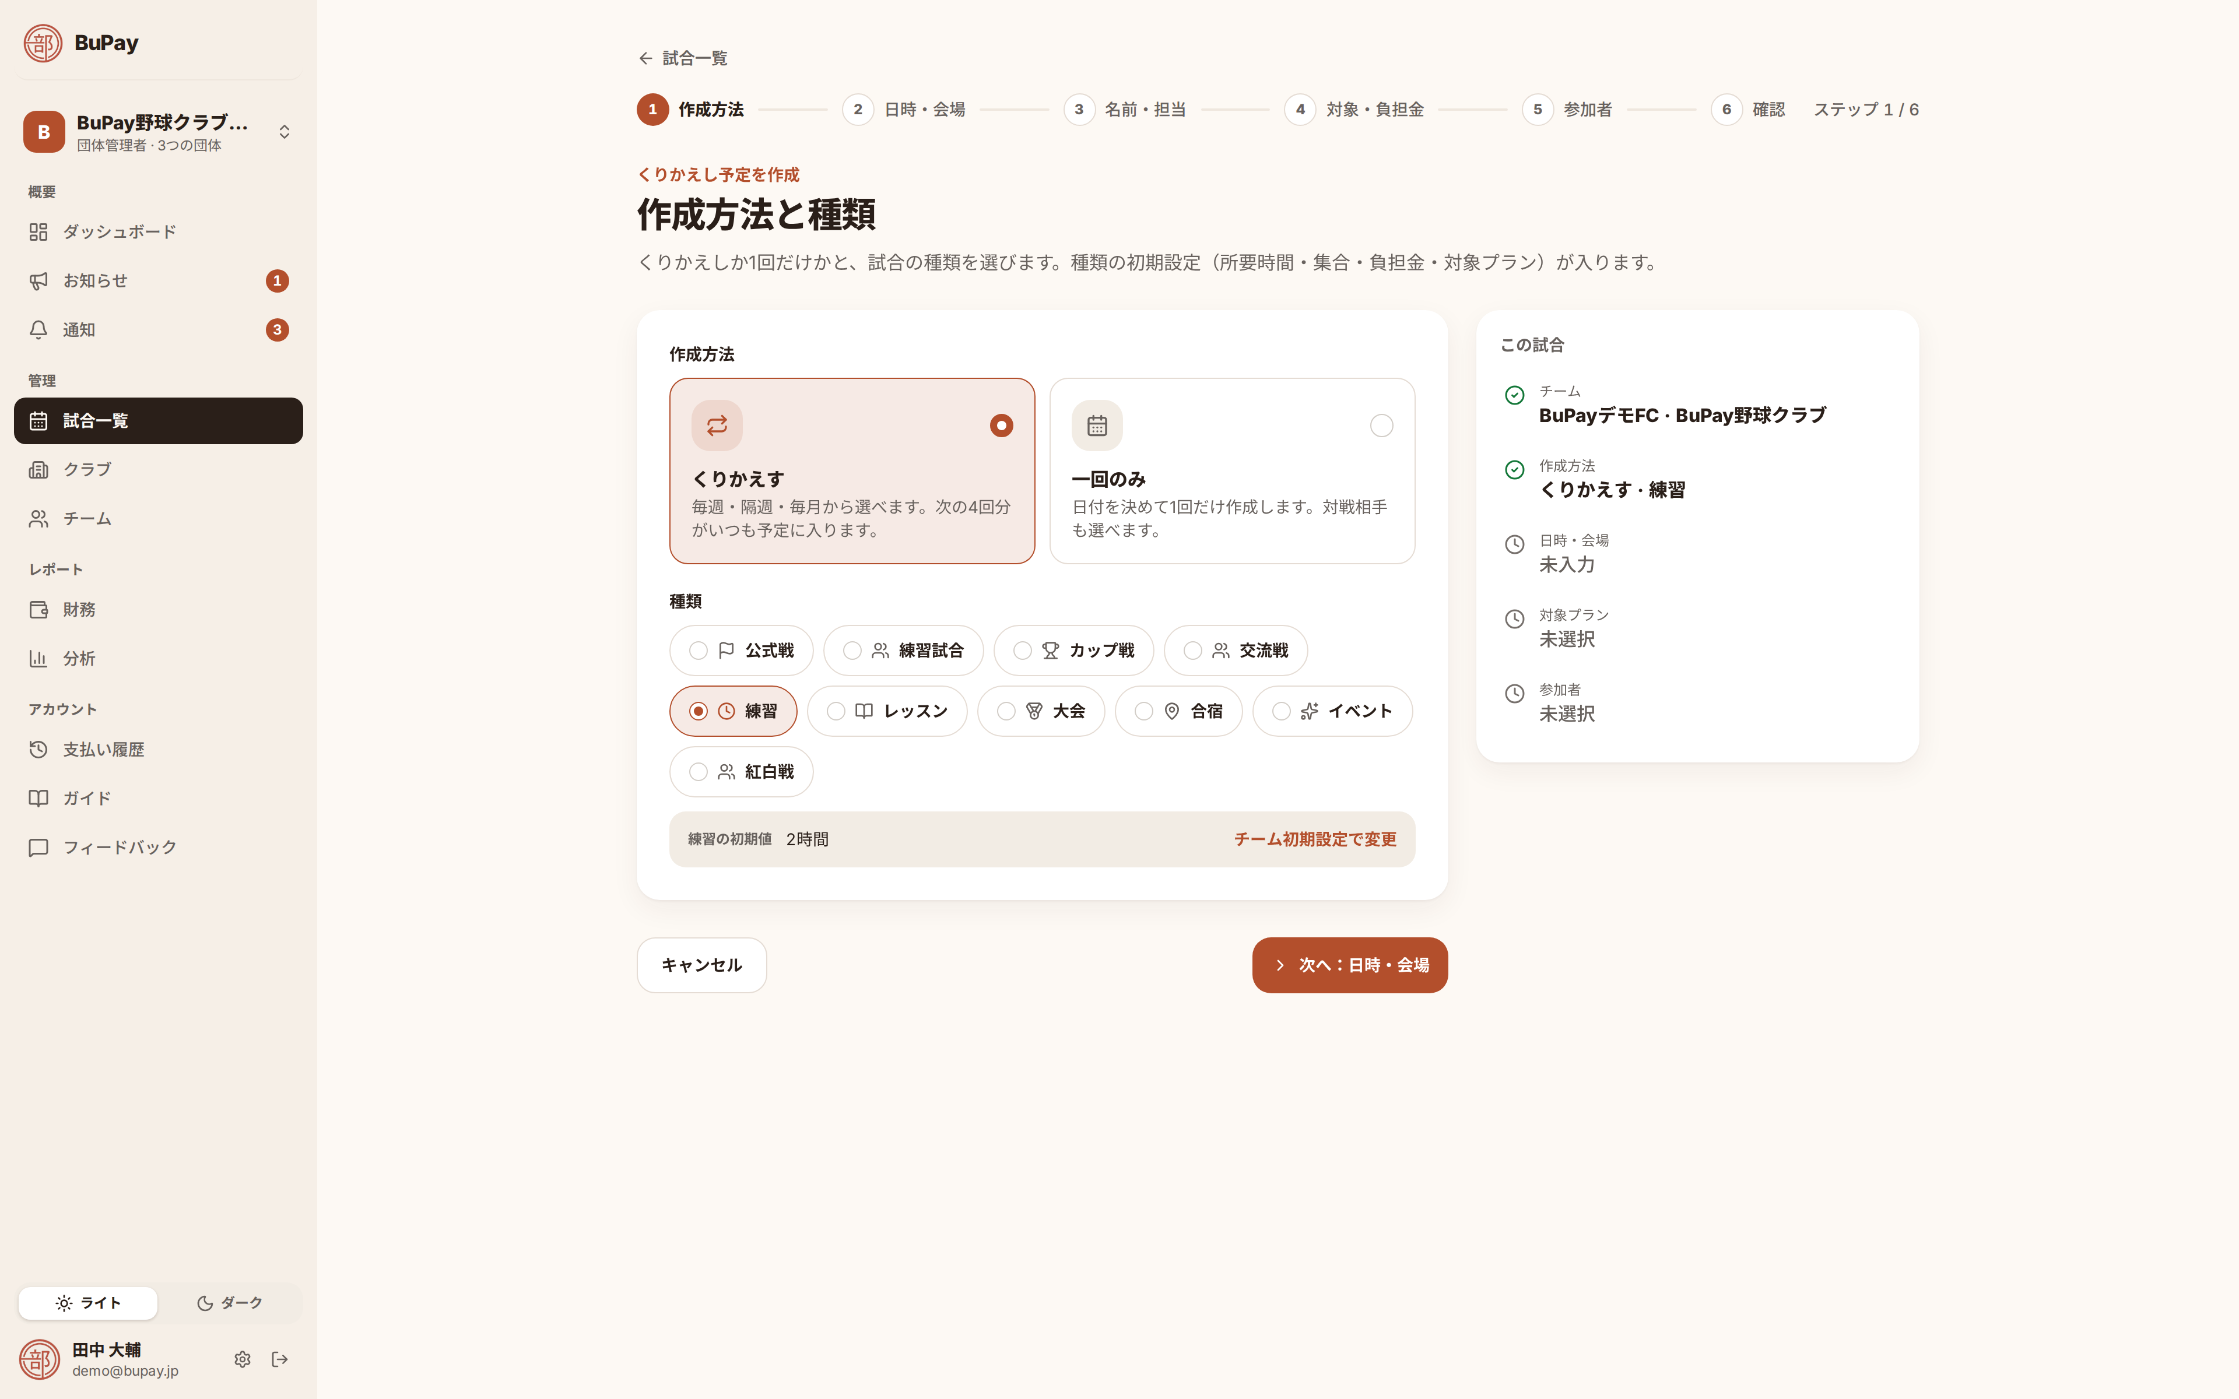Select the 一回のみ radio button
Viewport: 2239px width, 1399px height.
1381,426
